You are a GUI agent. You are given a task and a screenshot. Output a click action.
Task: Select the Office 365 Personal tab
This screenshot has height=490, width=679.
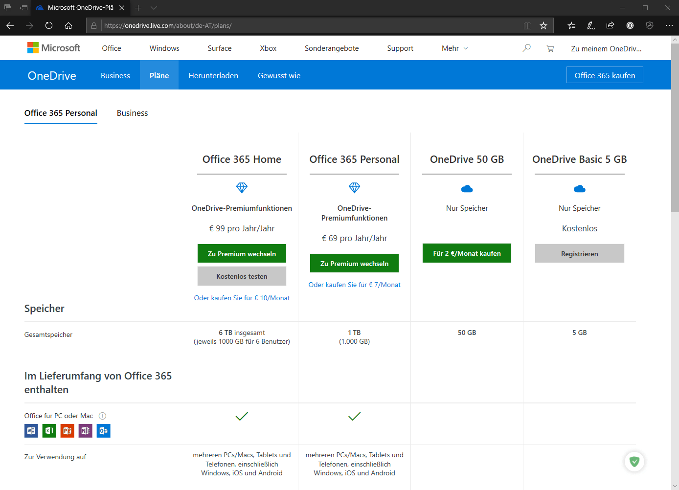61,113
